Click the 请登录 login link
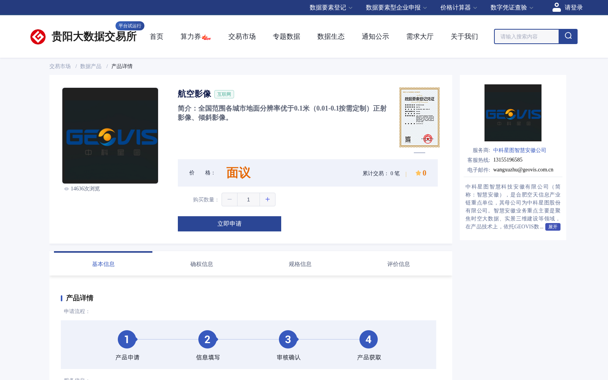608x380 pixels. tap(573, 8)
